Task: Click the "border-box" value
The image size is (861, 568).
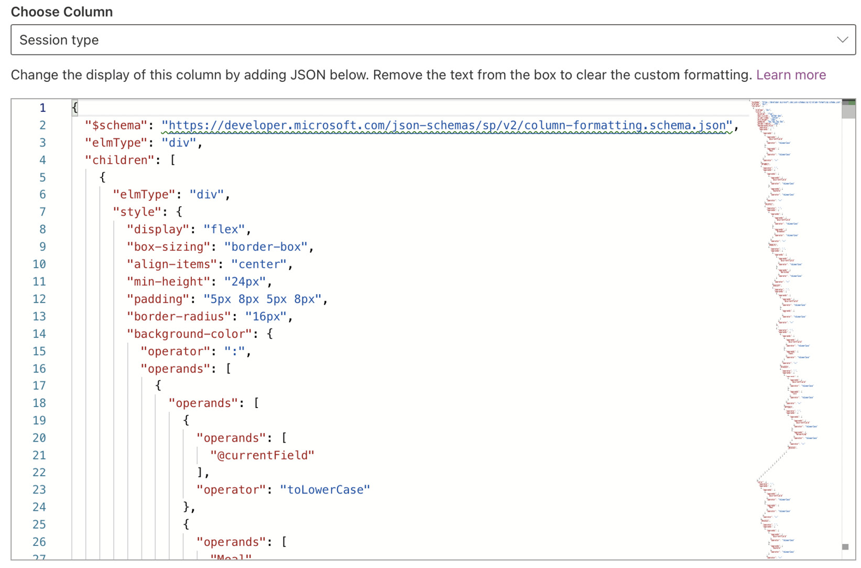Action: 266,247
